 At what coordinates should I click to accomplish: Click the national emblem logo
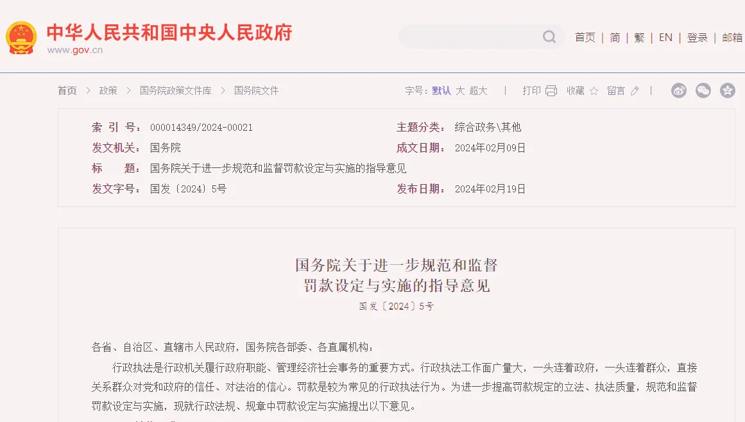pos(21,38)
